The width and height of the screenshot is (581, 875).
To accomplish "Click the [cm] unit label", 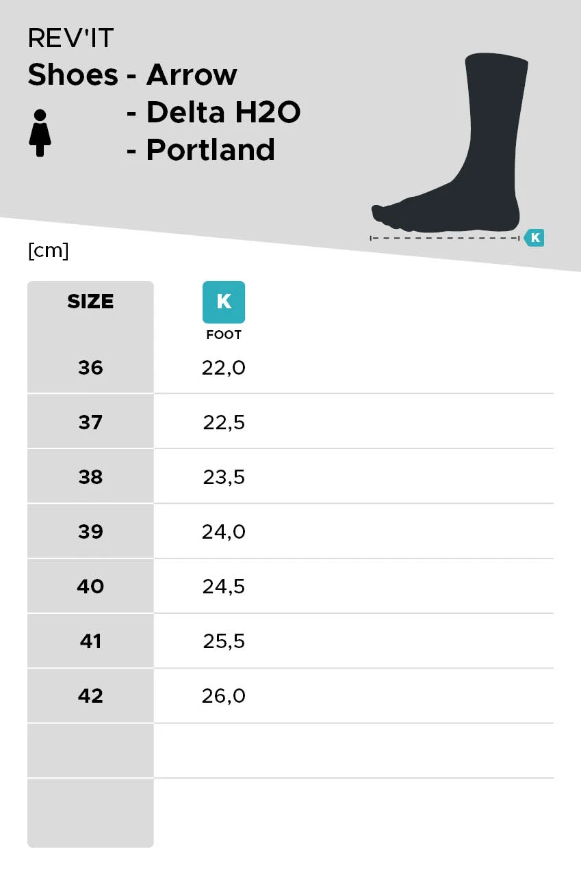I will tap(49, 251).
